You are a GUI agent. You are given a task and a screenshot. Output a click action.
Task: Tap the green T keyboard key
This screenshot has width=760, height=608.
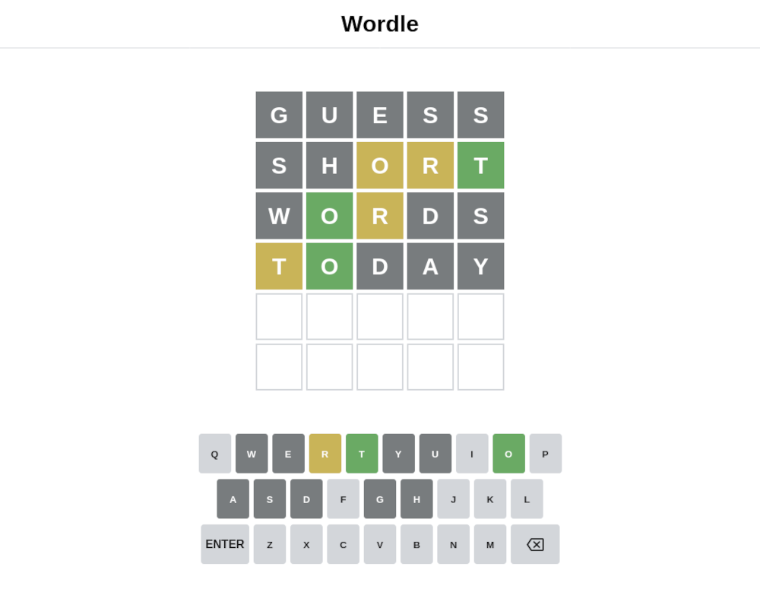coord(362,453)
